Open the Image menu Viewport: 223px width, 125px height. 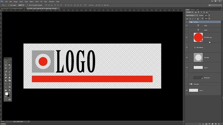[15, 1]
